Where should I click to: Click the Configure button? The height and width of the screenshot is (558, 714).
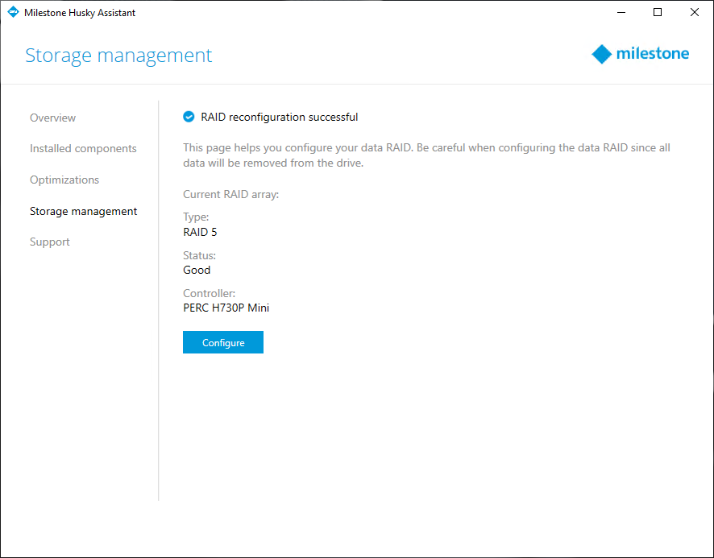223,342
